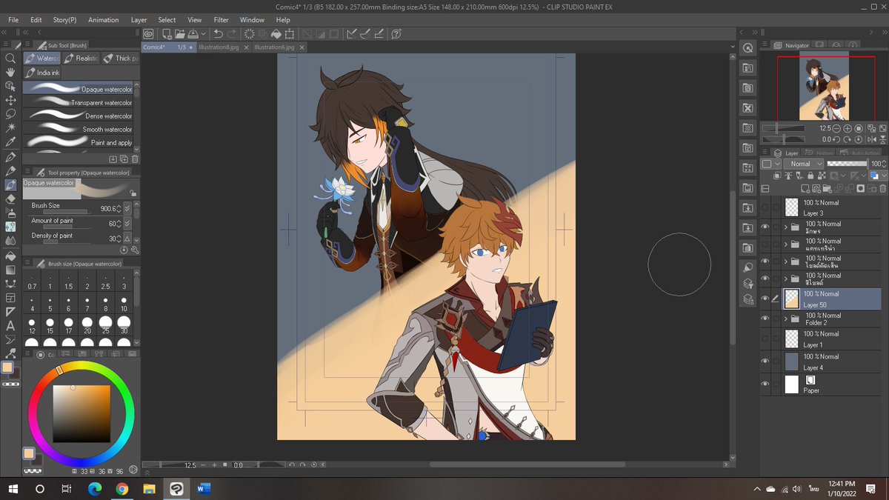Click Navigator canvas thumbnail

822,88
